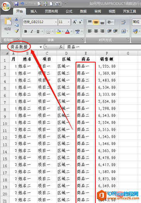This screenshot has width=141, height=203.
Task: Apply yellow fill color to cells
Action: click(x=58, y=31)
